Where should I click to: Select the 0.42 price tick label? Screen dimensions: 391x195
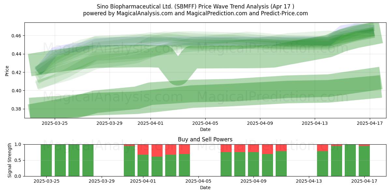pos(17,72)
